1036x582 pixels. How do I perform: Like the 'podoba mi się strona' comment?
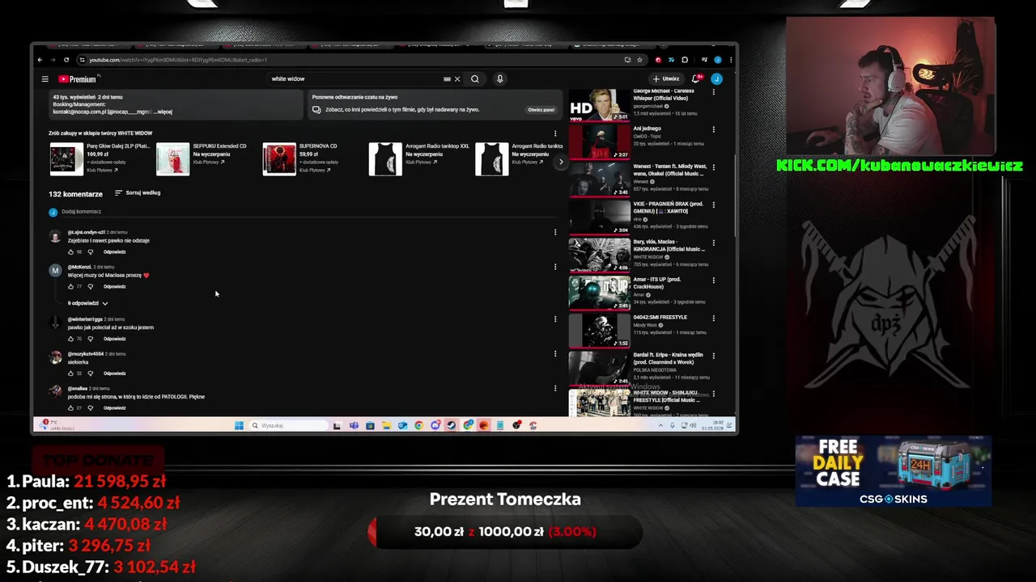pyautogui.click(x=71, y=408)
